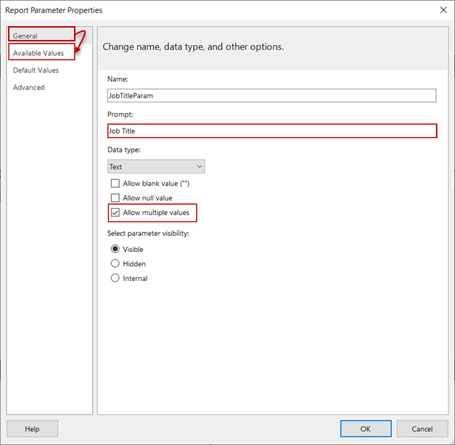455x445 pixels.
Task: Go to the Advanced page
Action: click(29, 87)
